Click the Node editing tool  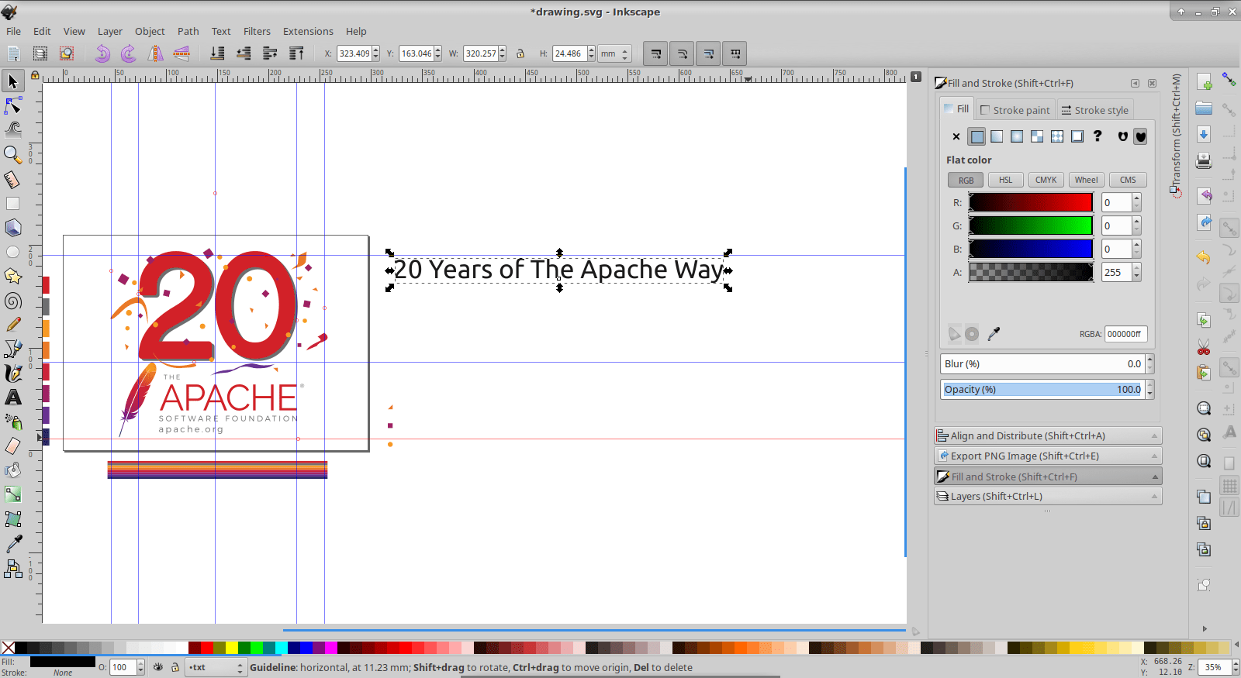13,105
